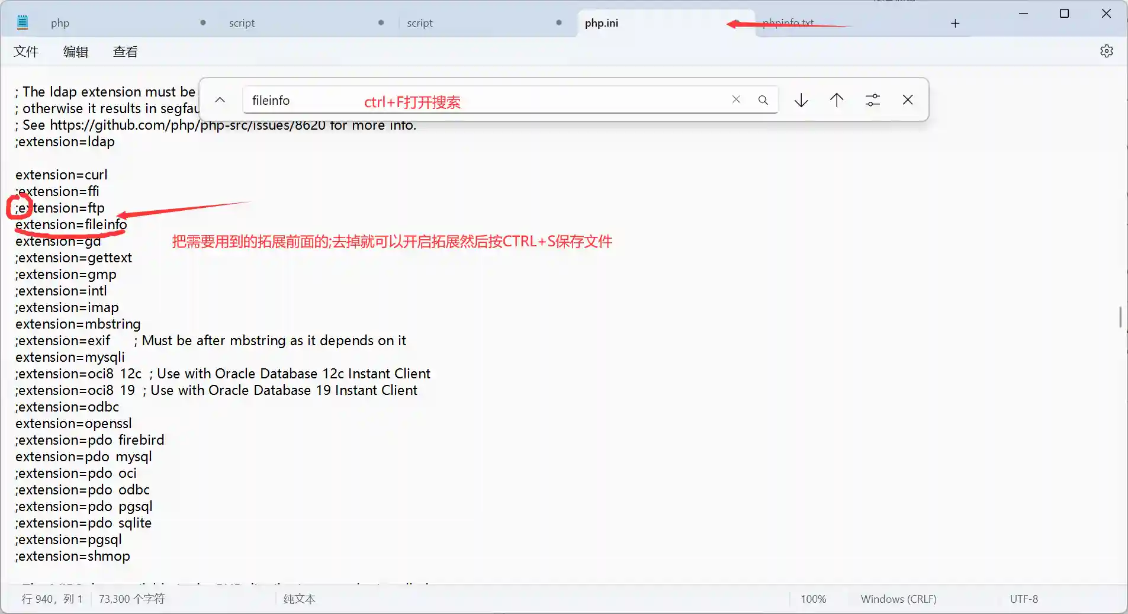
Task: Open Notepad settings with the gear icon
Action: point(1106,51)
